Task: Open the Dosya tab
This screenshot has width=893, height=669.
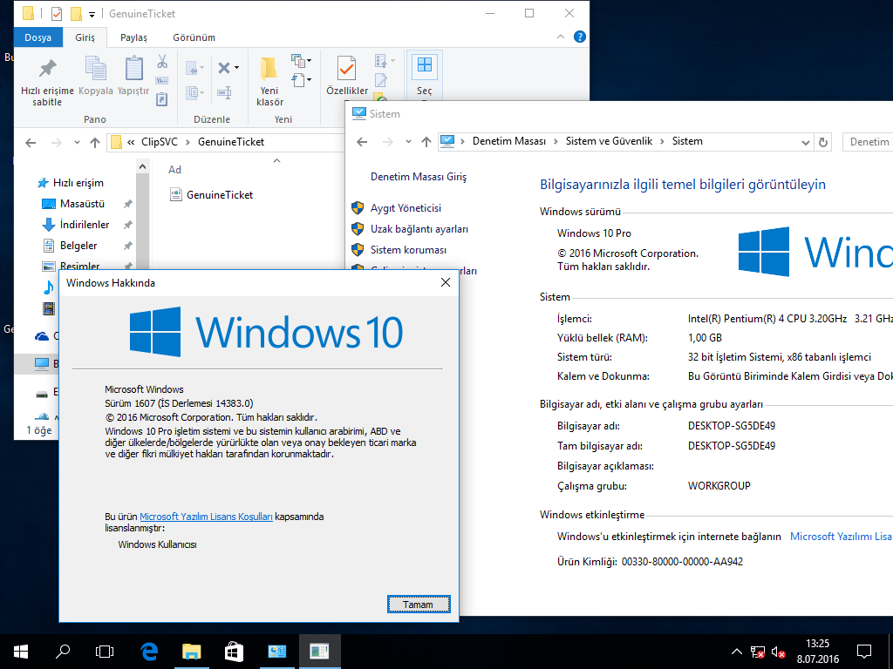Action: click(38, 37)
